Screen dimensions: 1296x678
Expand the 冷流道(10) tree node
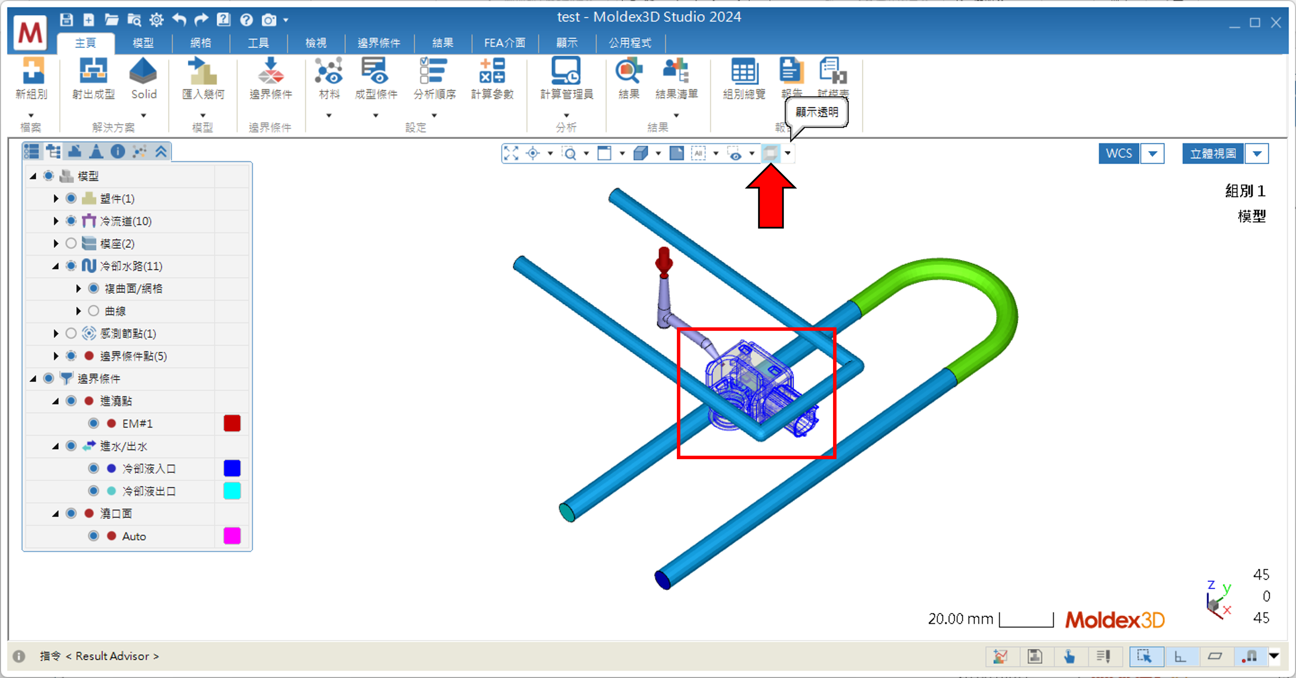click(x=56, y=221)
